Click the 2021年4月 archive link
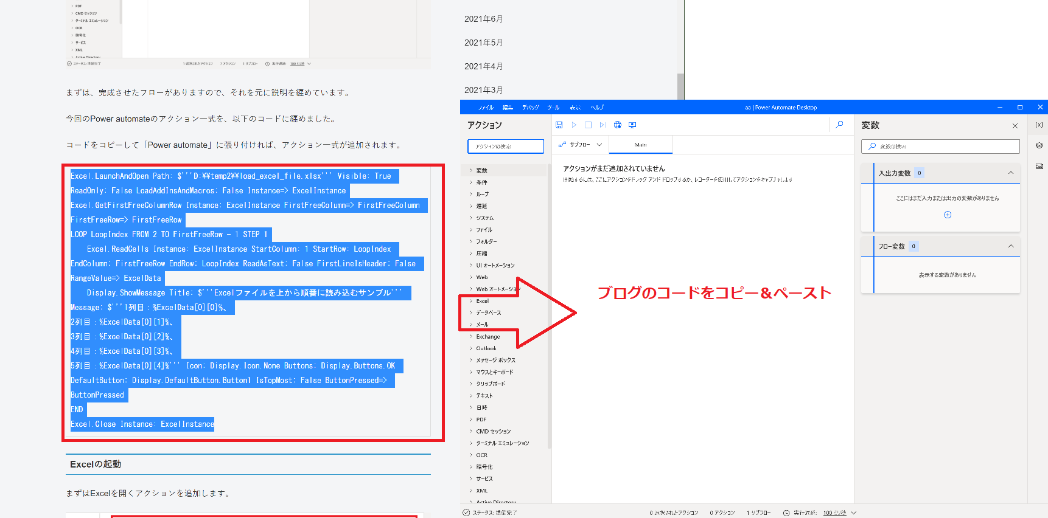This screenshot has width=1048, height=518. (483, 66)
